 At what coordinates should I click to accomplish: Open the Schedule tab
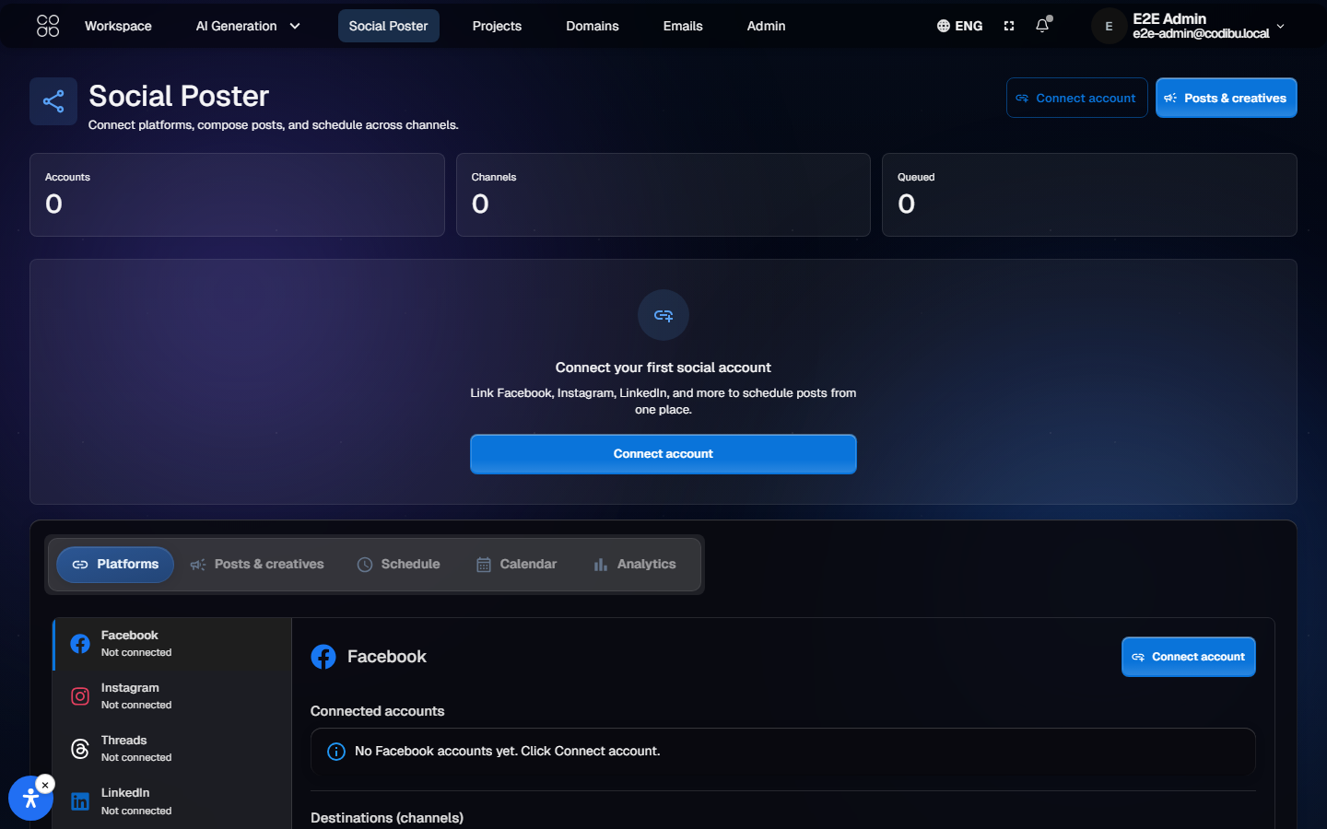(x=399, y=565)
